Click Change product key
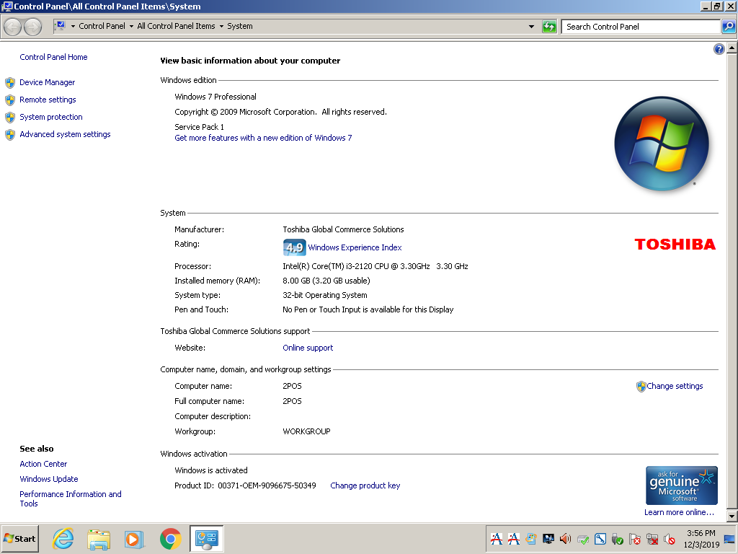The height and width of the screenshot is (554, 738). coord(365,485)
